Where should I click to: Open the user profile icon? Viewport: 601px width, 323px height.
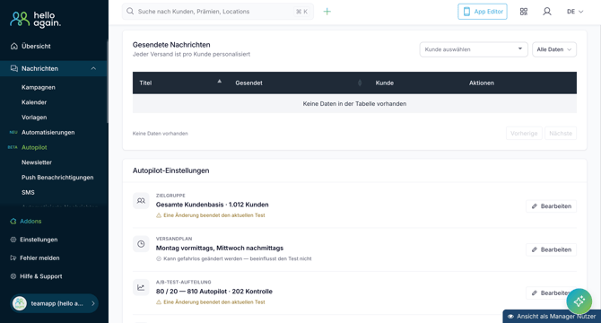pyautogui.click(x=547, y=12)
